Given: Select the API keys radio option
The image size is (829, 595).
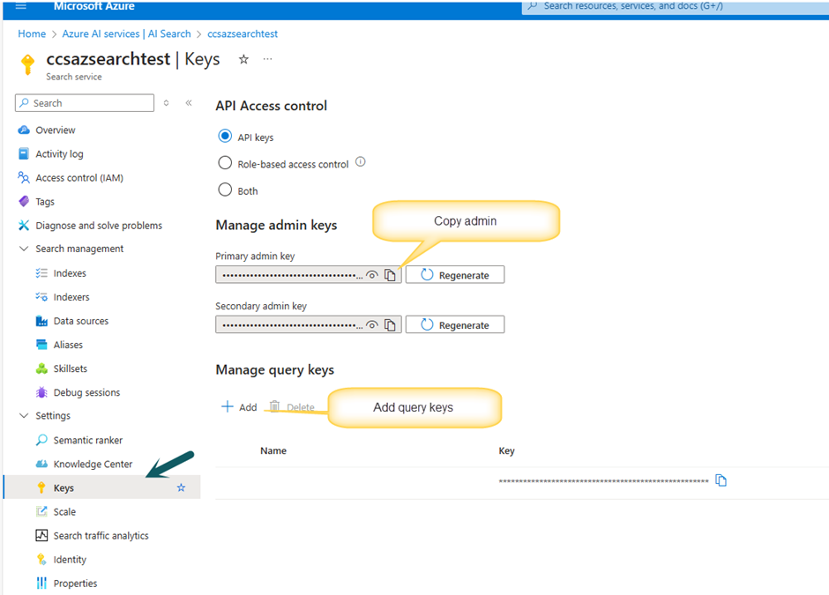Looking at the screenshot, I should point(225,137).
